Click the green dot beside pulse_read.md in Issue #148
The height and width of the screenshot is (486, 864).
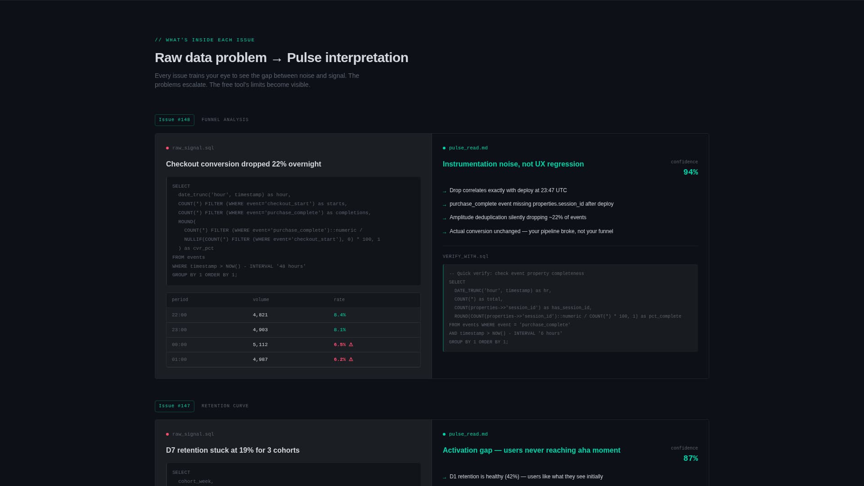pyautogui.click(x=444, y=148)
